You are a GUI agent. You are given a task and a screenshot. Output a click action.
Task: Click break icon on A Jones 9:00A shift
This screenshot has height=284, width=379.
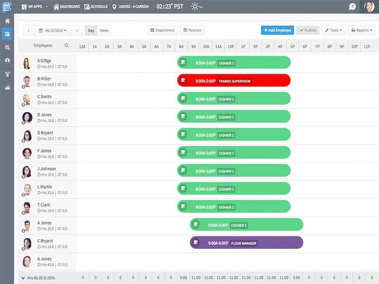[x=196, y=224]
